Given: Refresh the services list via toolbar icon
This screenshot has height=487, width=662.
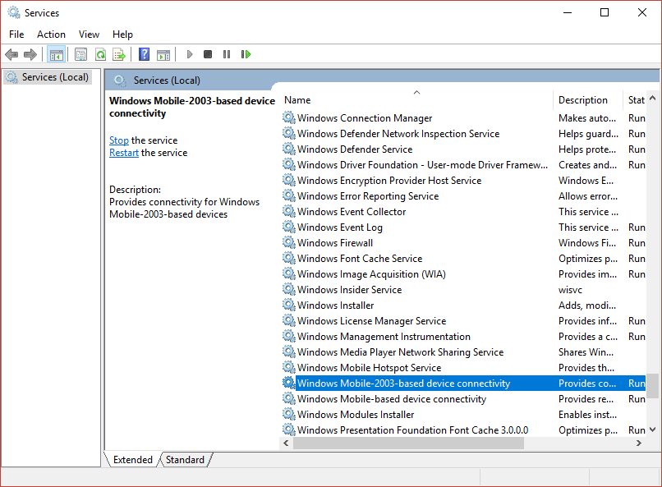Looking at the screenshot, I should pos(100,54).
